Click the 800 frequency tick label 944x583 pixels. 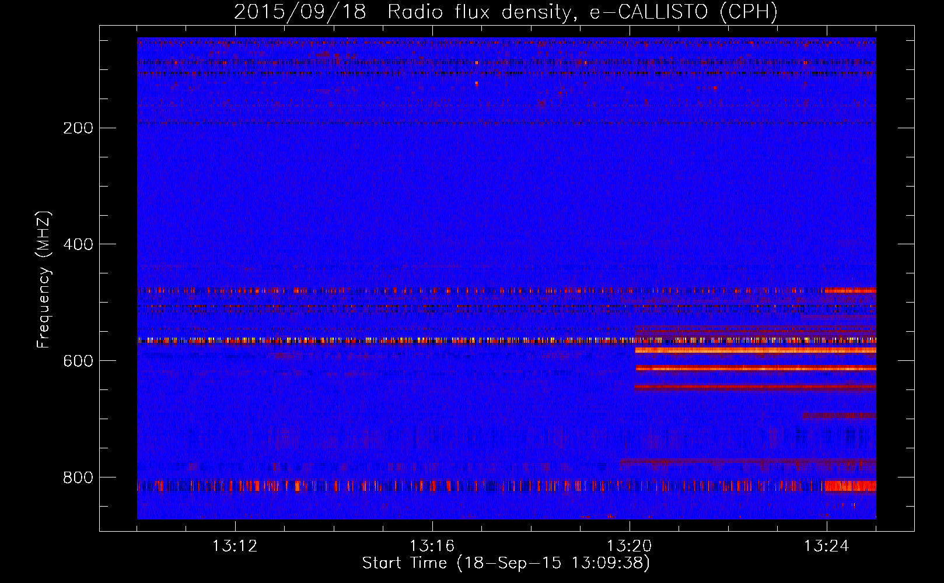pos(78,478)
